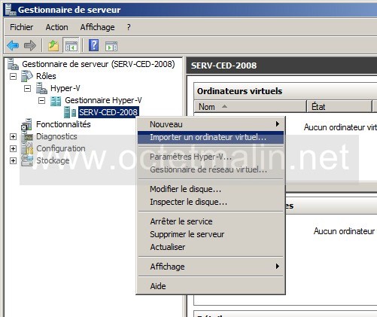Click the blue Back arrow toolbar icon

click(x=13, y=46)
